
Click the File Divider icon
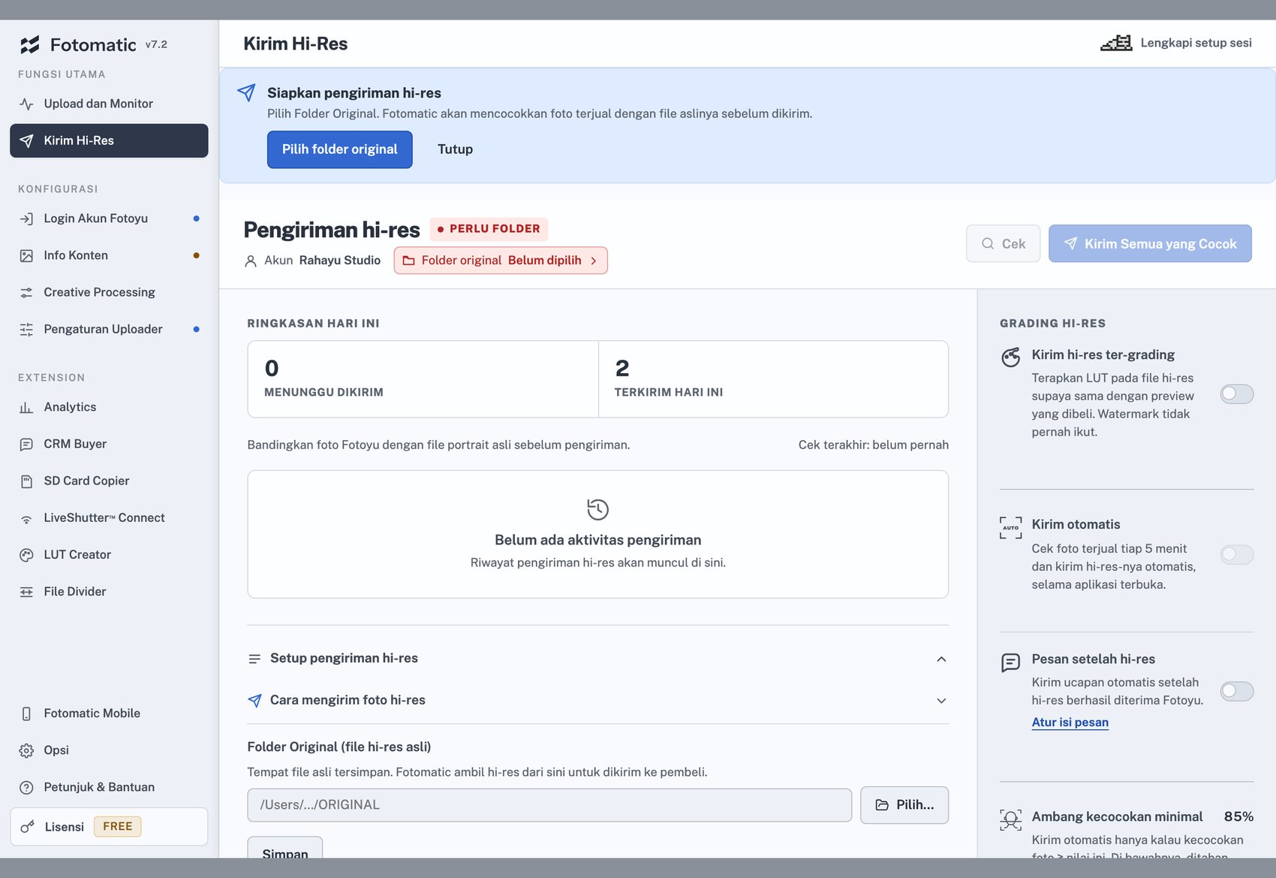[x=26, y=592]
